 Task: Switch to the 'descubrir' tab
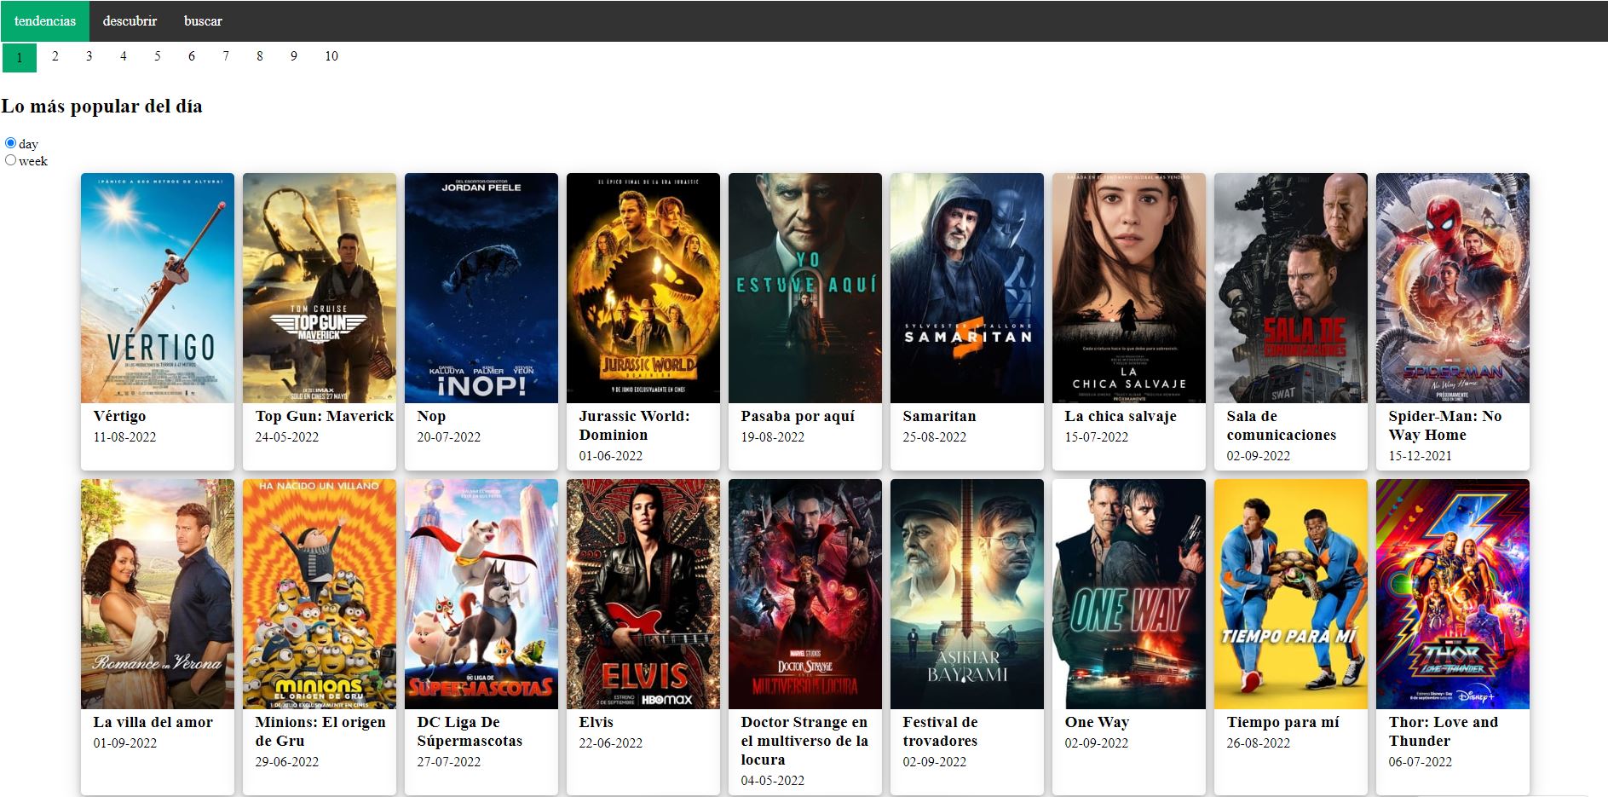[128, 20]
